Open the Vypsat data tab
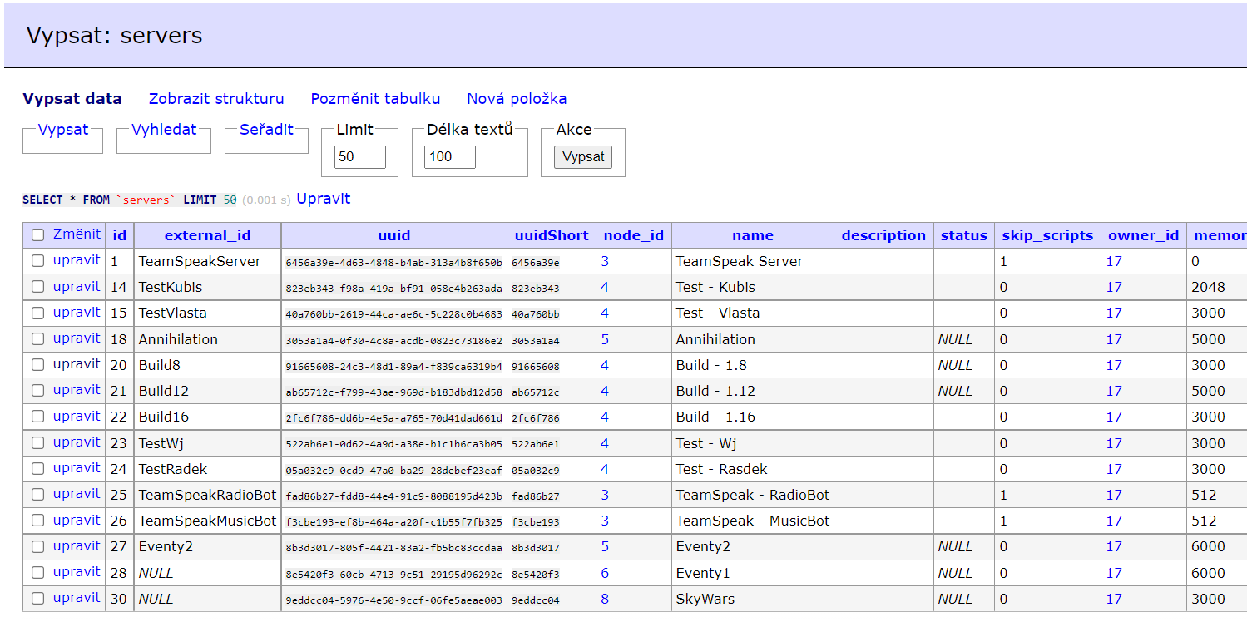Viewport: 1247px width, 622px height. coord(72,99)
